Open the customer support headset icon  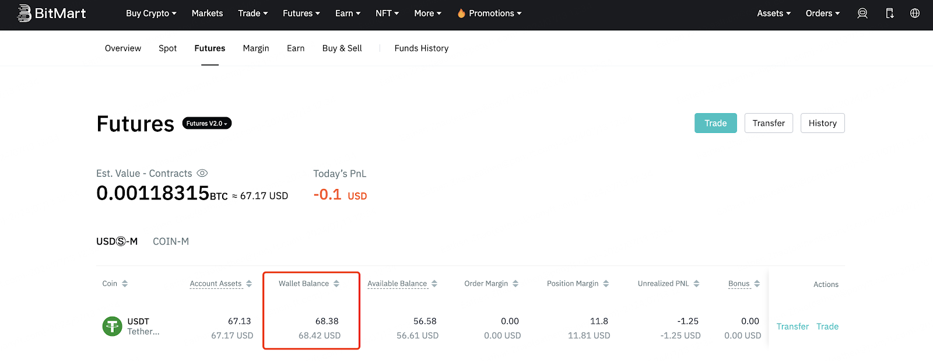(x=862, y=13)
